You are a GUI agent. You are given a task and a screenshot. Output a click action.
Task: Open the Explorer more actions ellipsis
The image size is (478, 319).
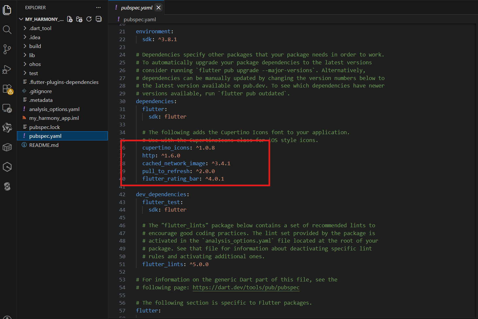[x=98, y=8]
